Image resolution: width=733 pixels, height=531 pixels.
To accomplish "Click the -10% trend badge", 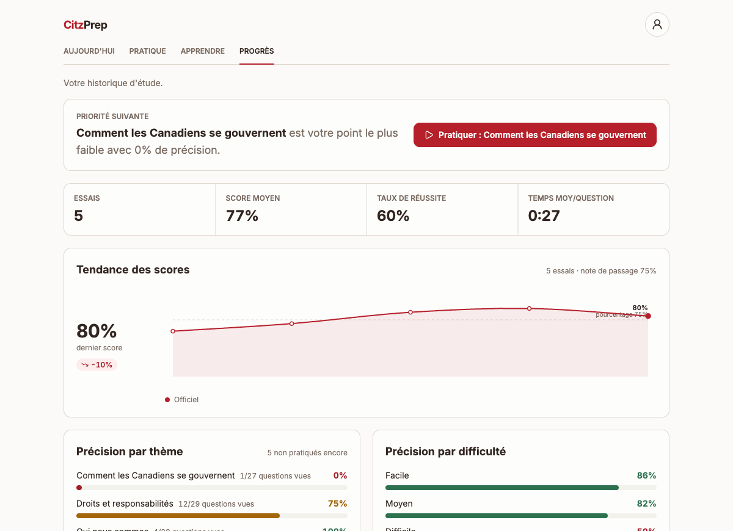I will (x=97, y=365).
